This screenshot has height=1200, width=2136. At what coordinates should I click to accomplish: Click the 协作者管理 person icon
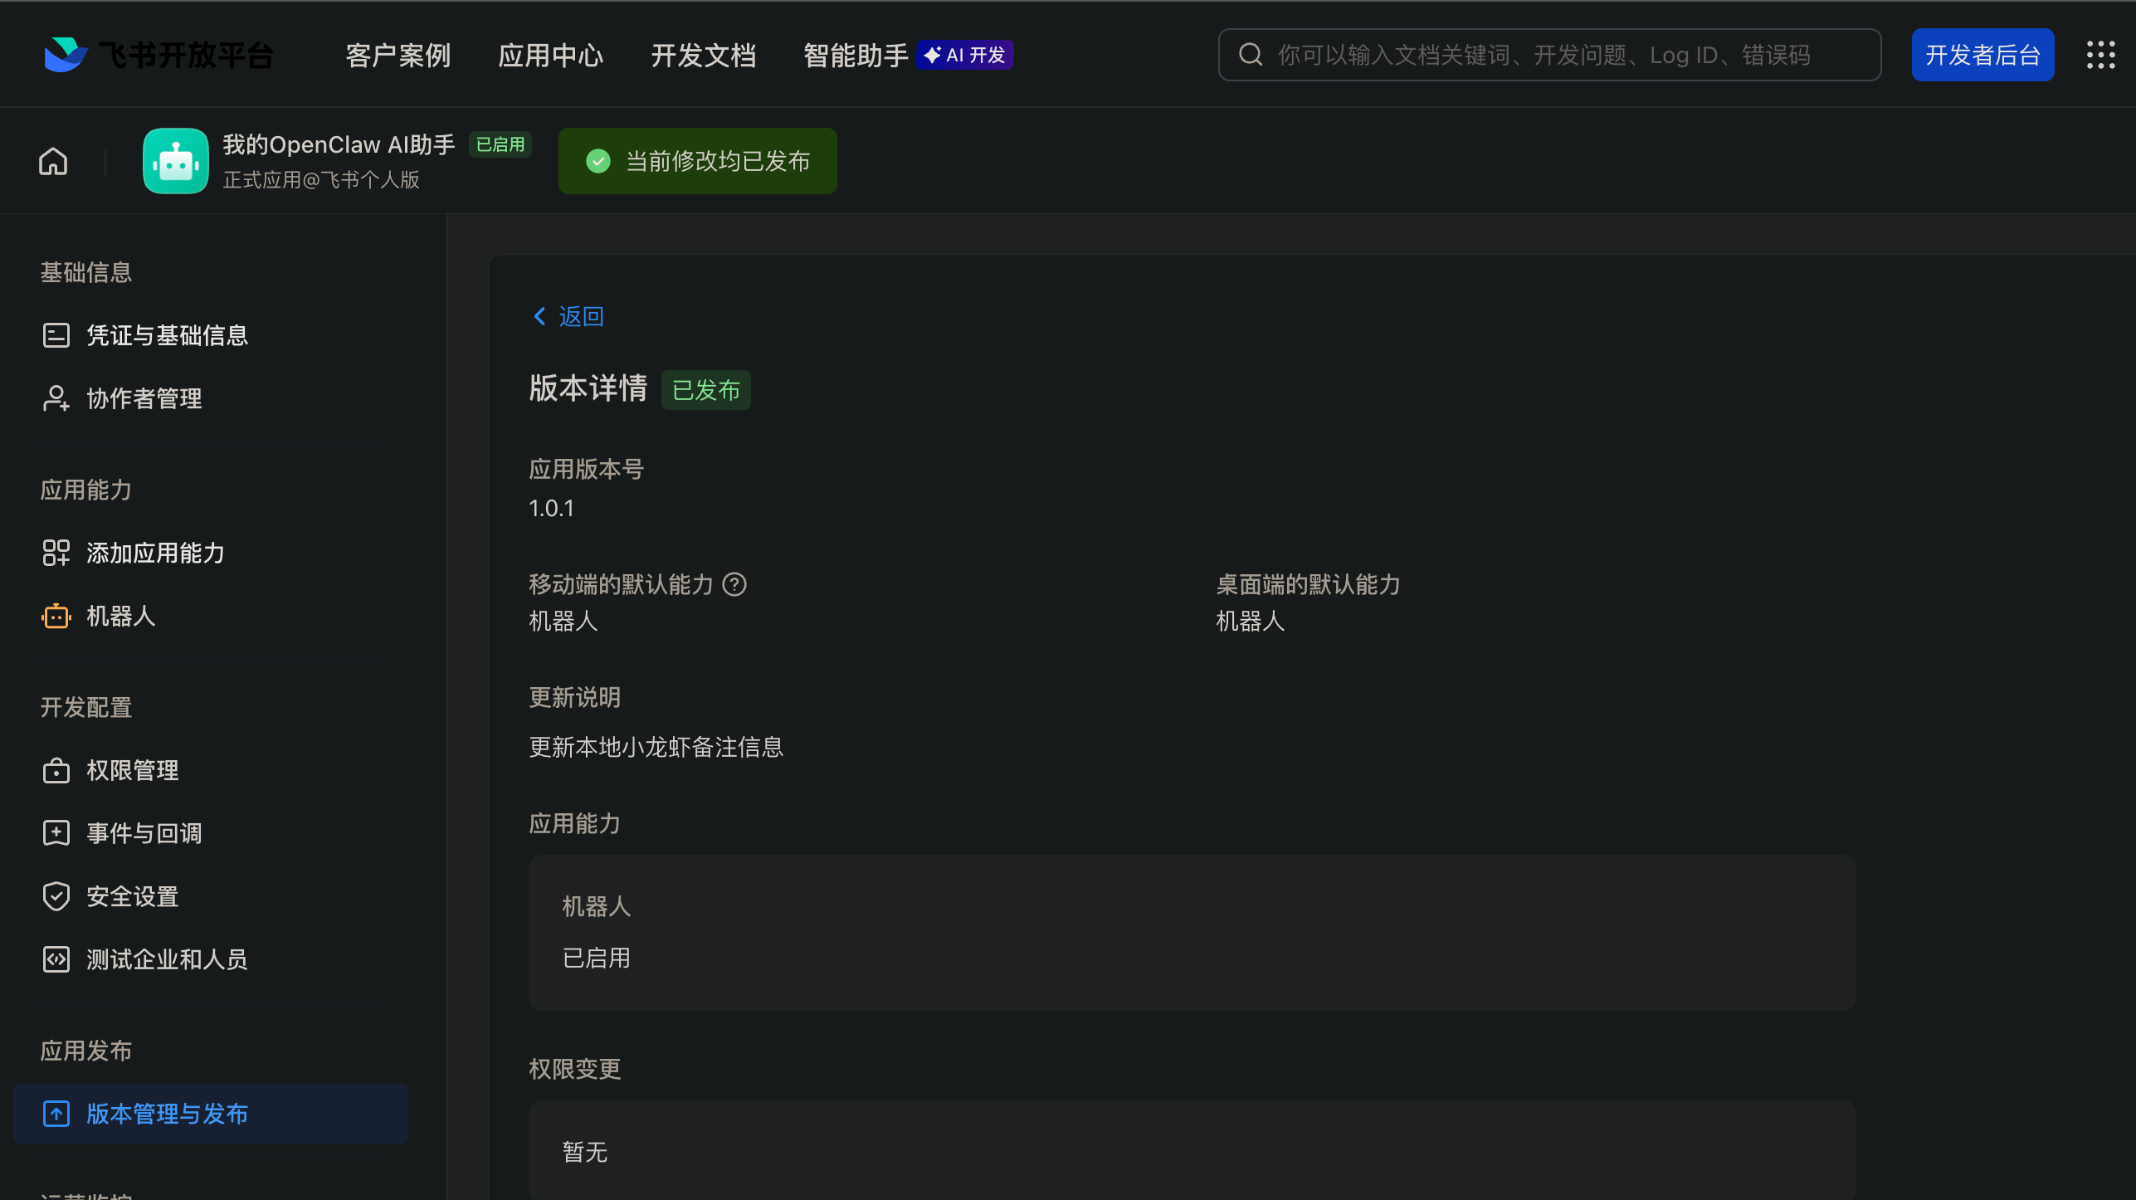(56, 398)
